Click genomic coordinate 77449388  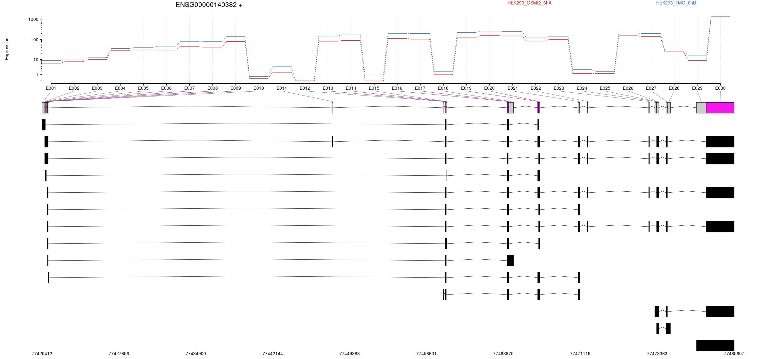point(350,354)
